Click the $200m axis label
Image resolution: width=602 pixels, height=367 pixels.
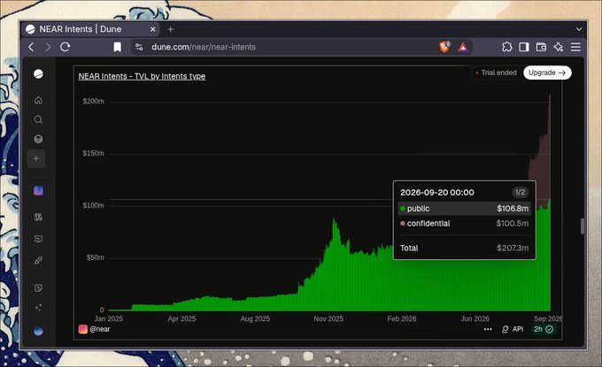coord(93,101)
